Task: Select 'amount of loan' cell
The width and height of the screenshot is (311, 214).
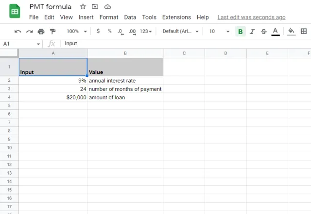Action: (x=125, y=97)
